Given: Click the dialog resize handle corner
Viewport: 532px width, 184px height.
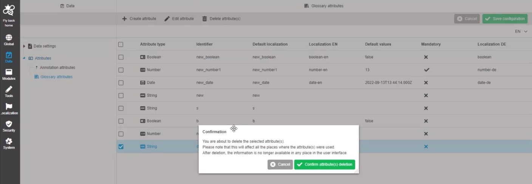Looking at the screenshot, I should point(356,171).
